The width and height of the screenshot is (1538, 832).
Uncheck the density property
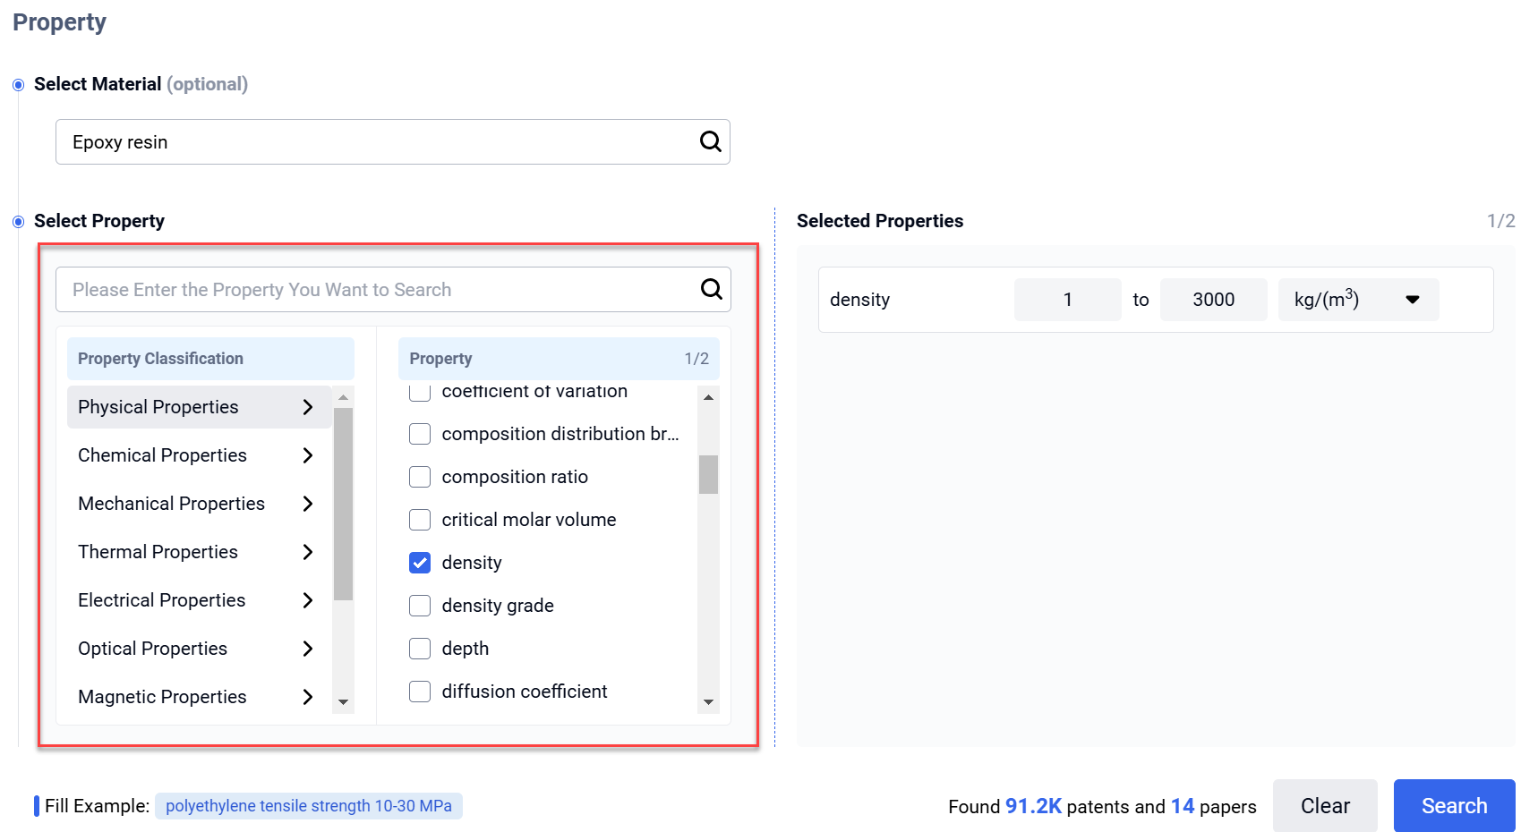[x=420, y=562]
